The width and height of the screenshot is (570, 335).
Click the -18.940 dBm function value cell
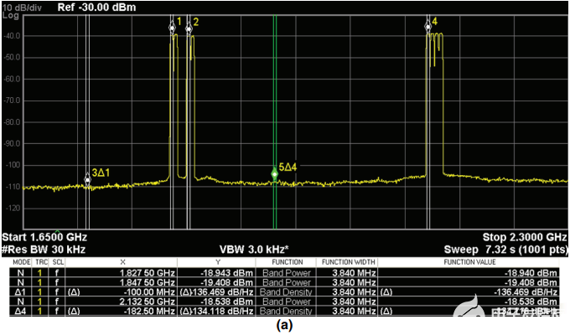(x=531, y=273)
